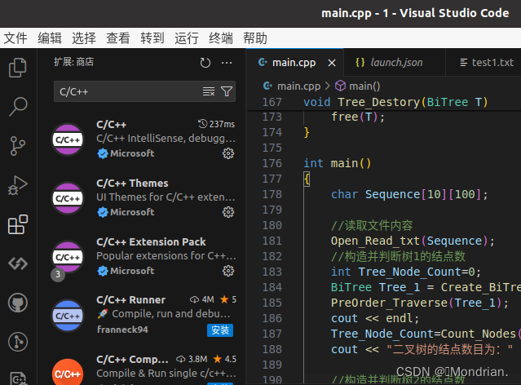521x385 pixels.
Task: Open the Explorer view in activity bar
Action: (18, 68)
